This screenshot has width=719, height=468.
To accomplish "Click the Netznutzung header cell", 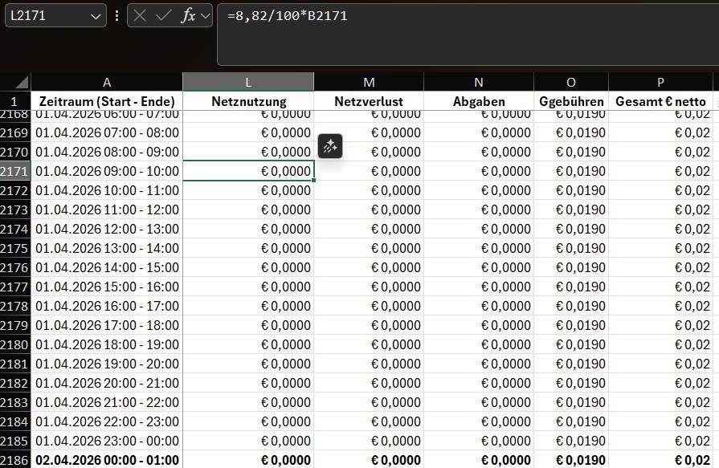I will [x=248, y=102].
